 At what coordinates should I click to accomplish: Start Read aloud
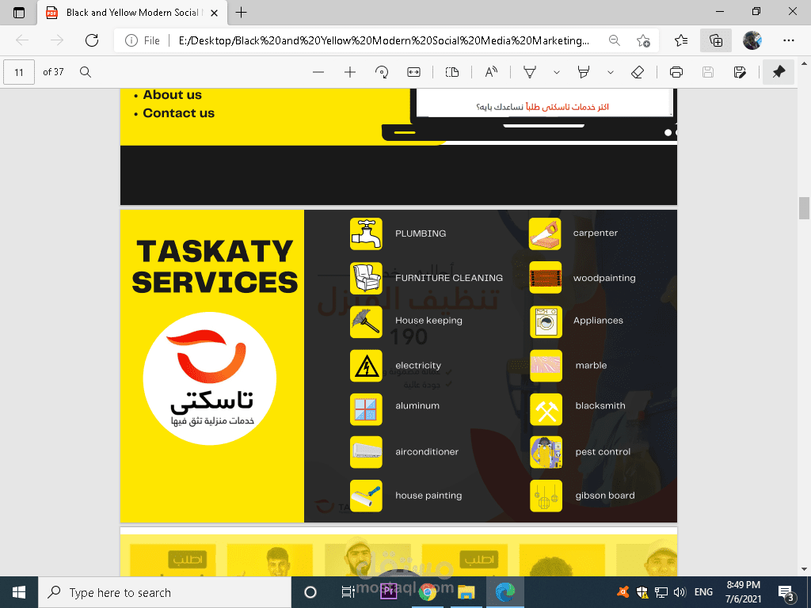[x=491, y=72]
